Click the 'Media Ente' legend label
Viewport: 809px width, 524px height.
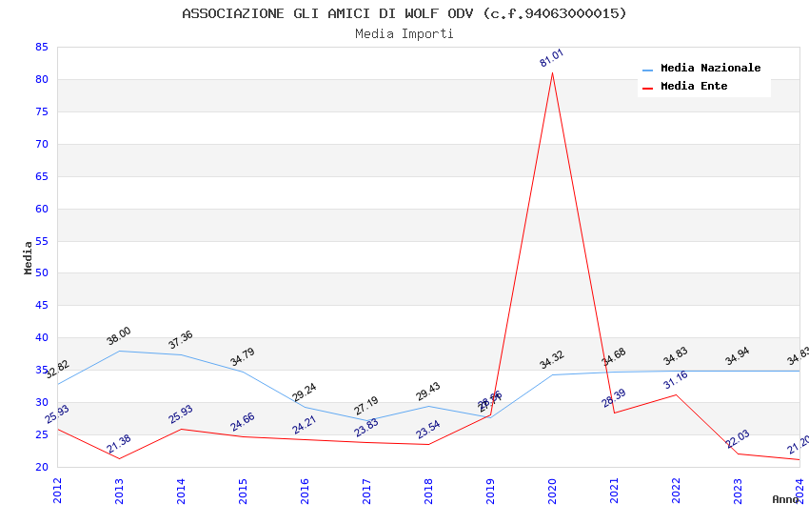pyautogui.click(x=694, y=86)
